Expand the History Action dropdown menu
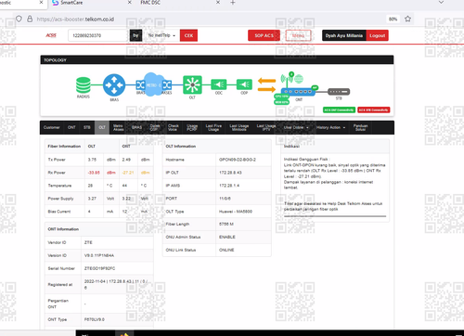464x336 pixels. (330, 127)
